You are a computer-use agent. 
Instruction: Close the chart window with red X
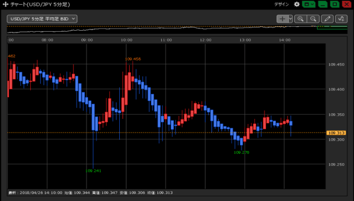point(347,4)
